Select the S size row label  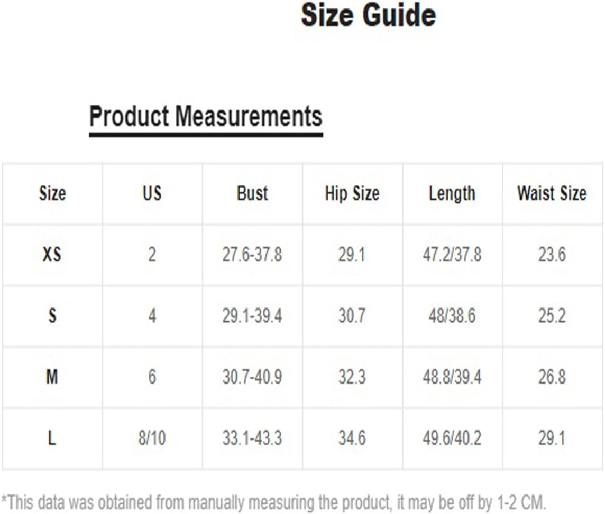[x=52, y=315]
